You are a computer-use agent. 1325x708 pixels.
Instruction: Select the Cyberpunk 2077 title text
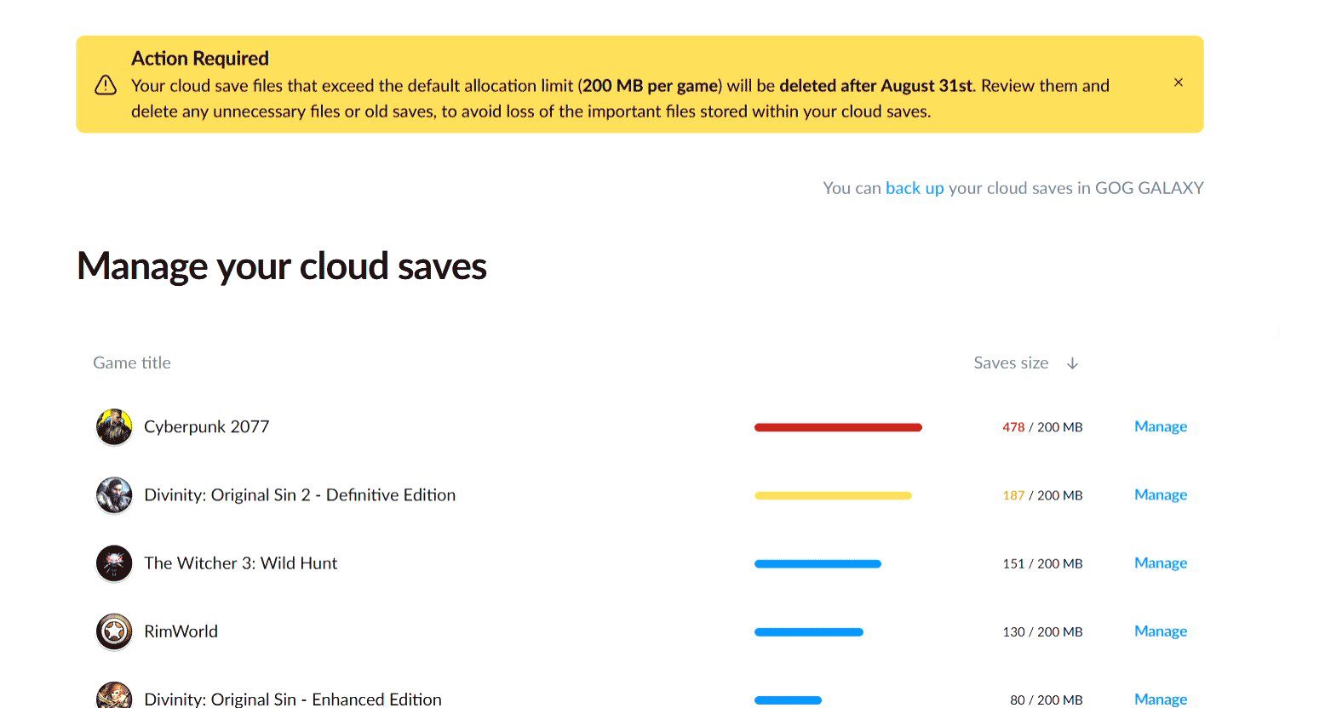click(x=207, y=426)
